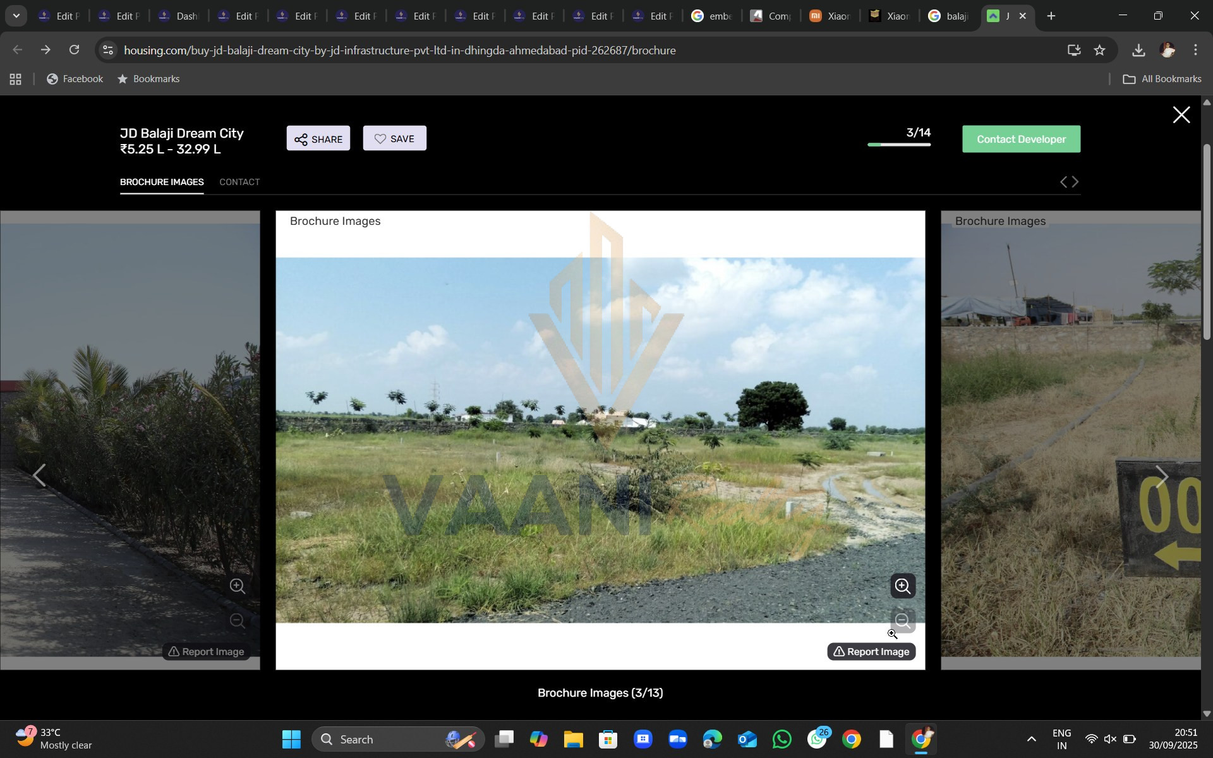Bookmark this page with the star icon
The height and width of the screenshot is (758, 1213).
click(1100, 50)
